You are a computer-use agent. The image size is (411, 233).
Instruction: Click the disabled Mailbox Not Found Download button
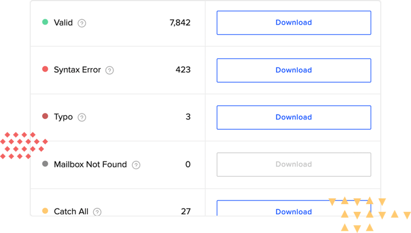tap(293, 164)
